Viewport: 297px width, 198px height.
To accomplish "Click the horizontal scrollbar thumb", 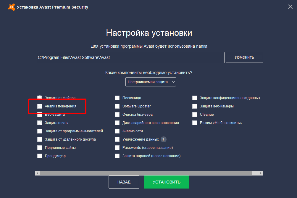I will (146, 173).
